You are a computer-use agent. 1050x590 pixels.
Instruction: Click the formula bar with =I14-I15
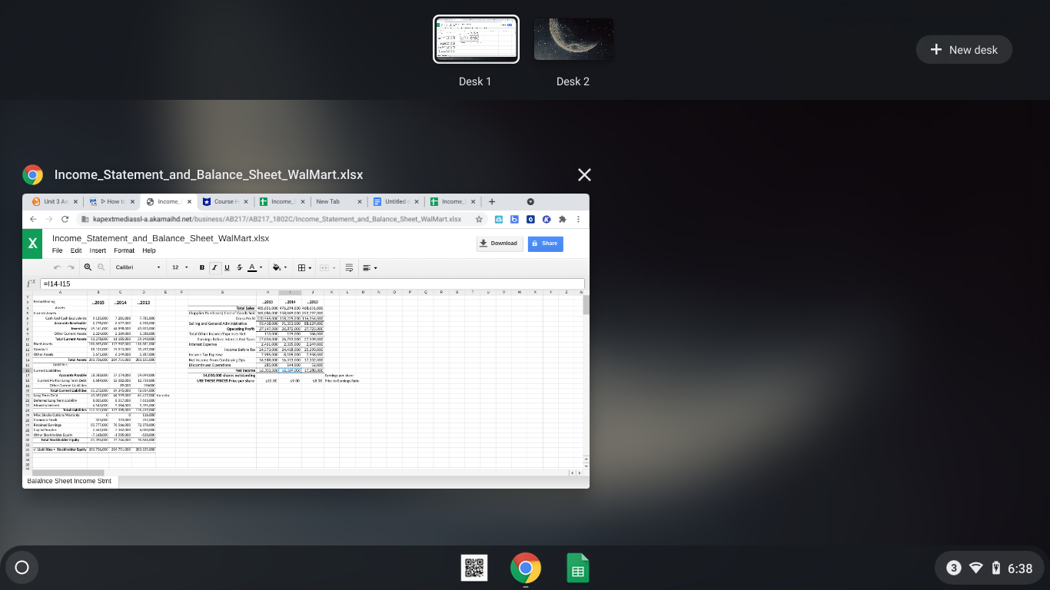312,283
